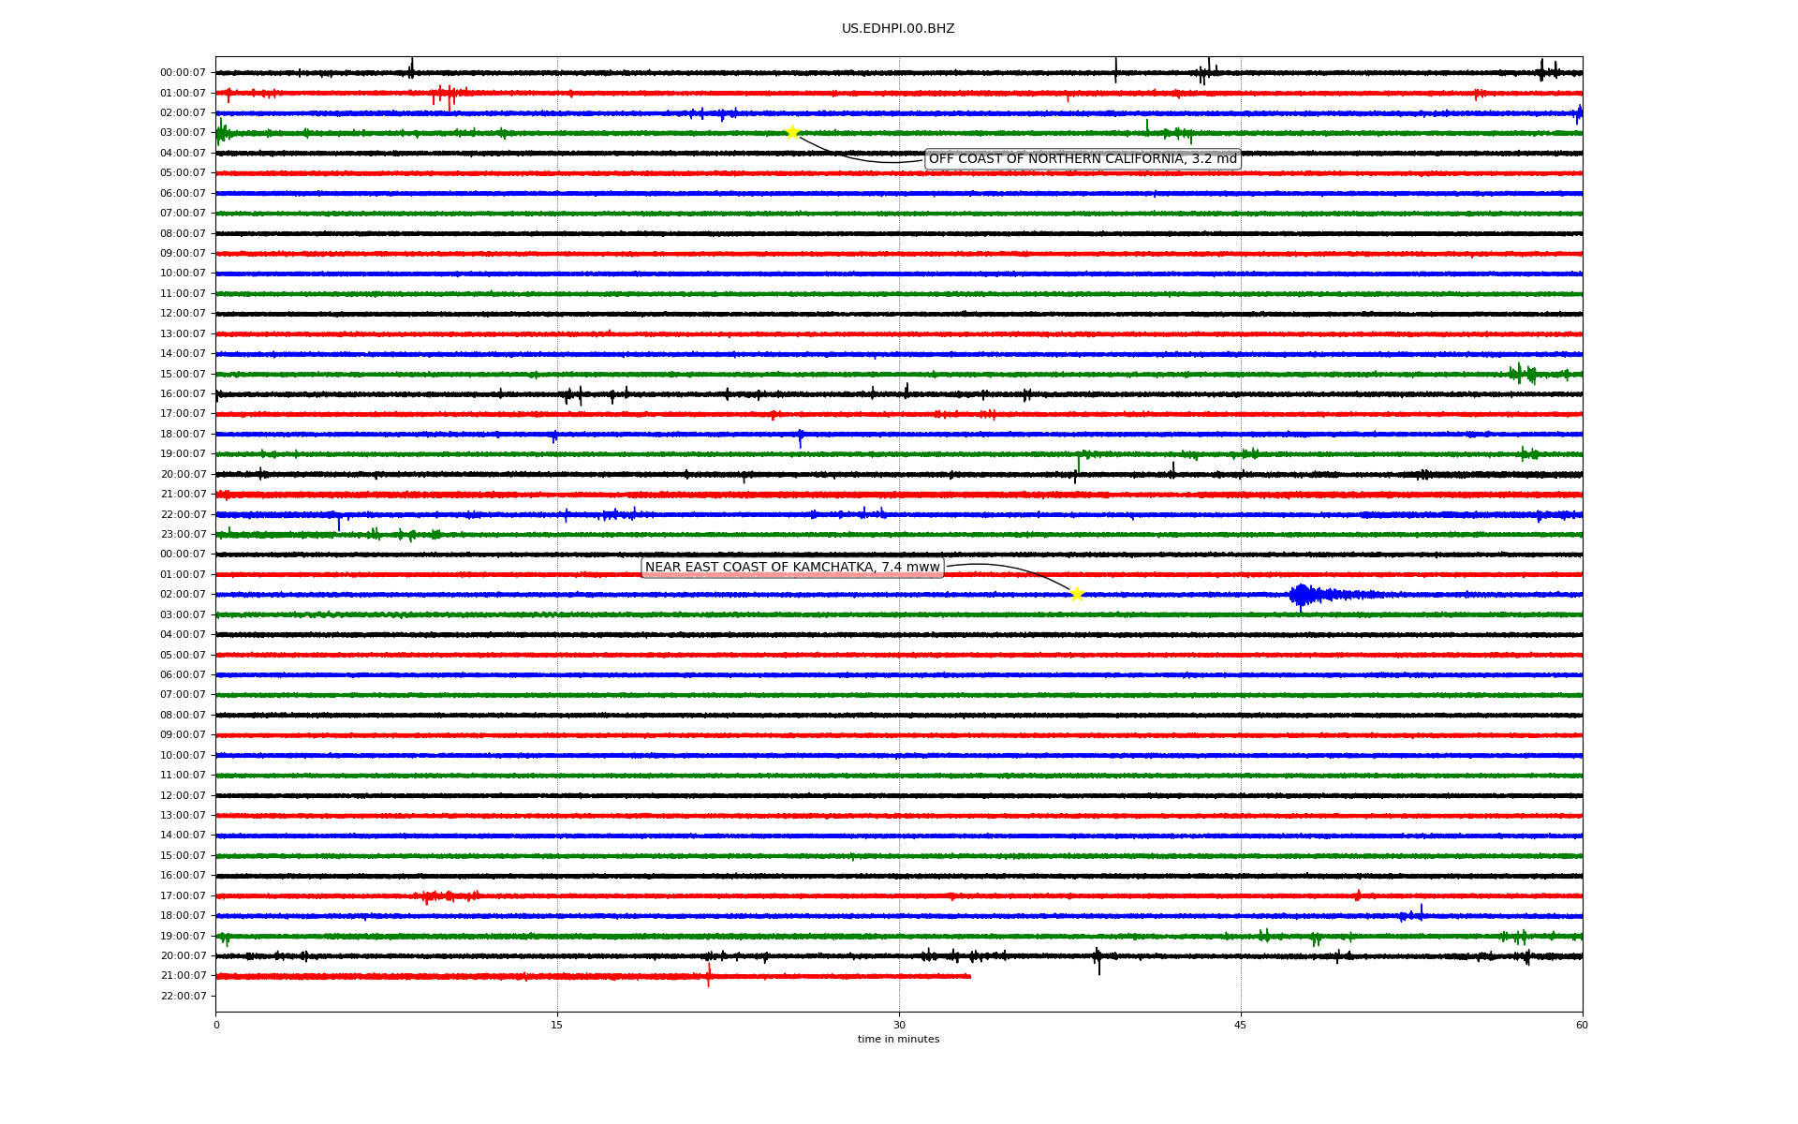Click the 30 tick label on the x-axis
The width and height of the screenshot is (1798, 1124).
pos(899,1025)
